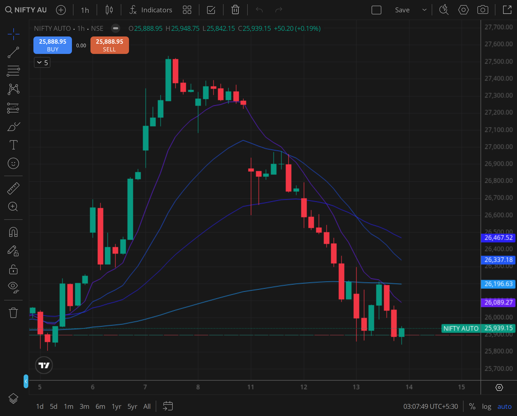Choose the Fibonacci retracement lines tool
Screen dimensions: 517x416
click(x=13, y=71)
